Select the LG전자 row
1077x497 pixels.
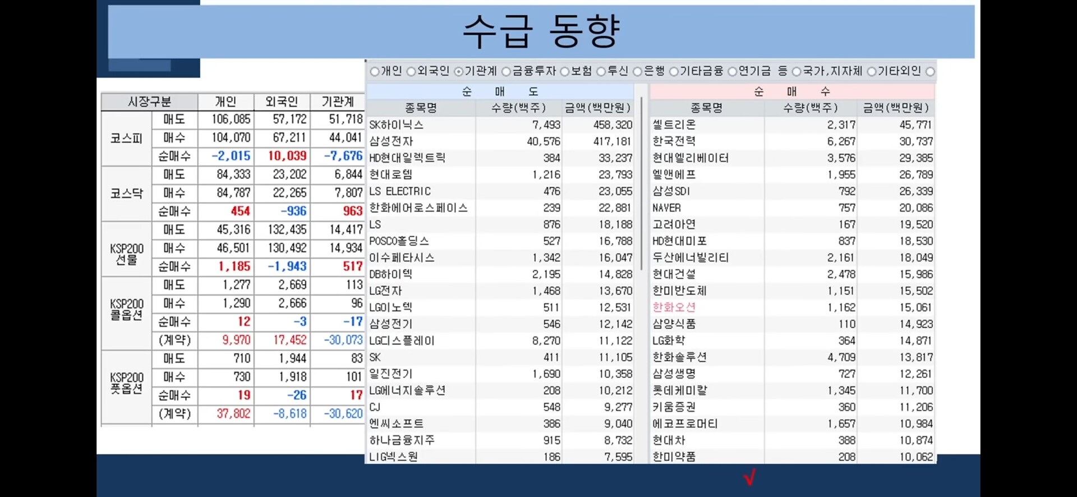pyautogui.click(x=500, y=291)
